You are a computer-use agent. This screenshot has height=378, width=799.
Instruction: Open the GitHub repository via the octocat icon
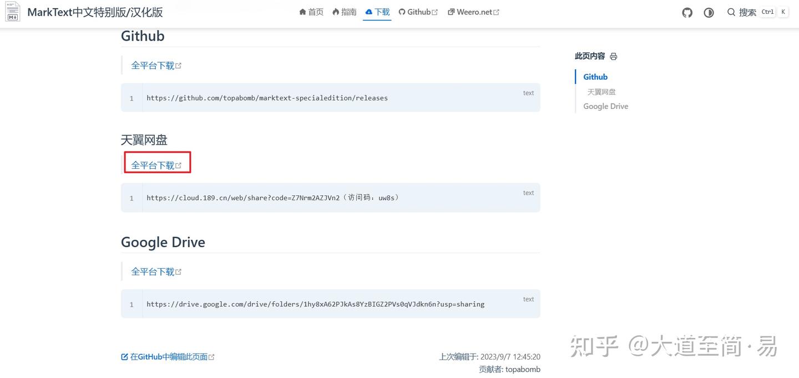point(687,12)
